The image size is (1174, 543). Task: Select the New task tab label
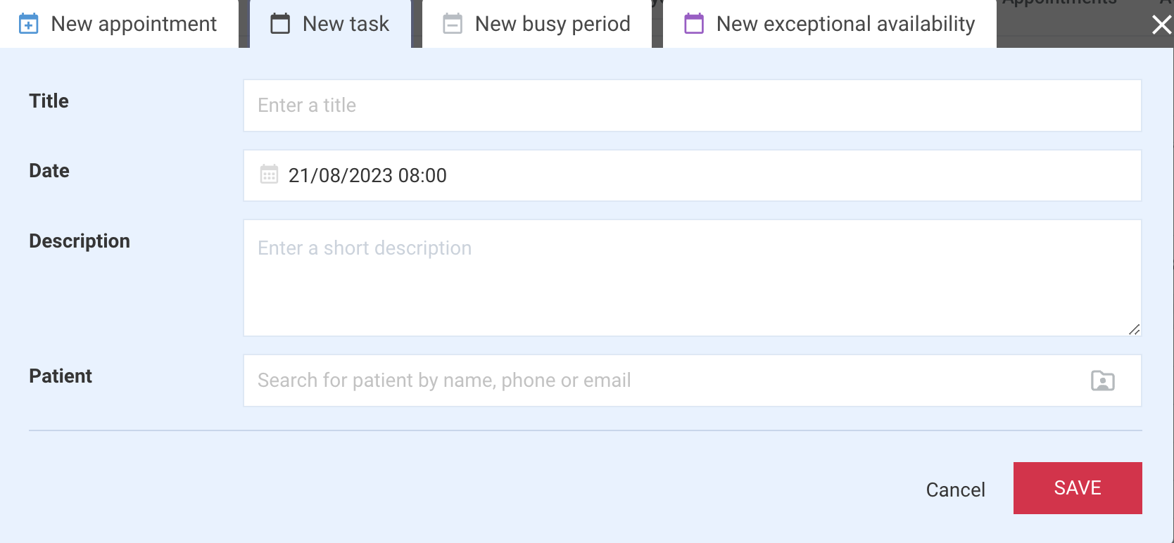coord(346,24)
